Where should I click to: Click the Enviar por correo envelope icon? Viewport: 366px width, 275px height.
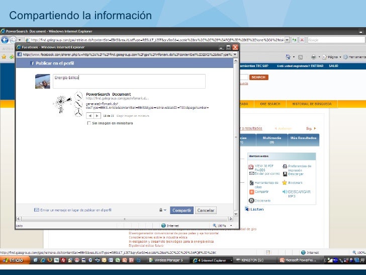(251, 173)
